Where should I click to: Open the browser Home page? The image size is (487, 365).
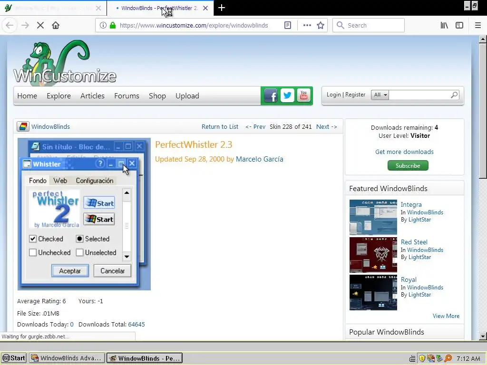click(x=56, y=26)
